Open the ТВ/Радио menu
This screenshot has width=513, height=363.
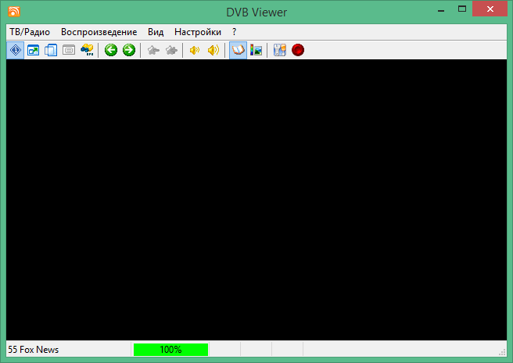click(30, 32)
